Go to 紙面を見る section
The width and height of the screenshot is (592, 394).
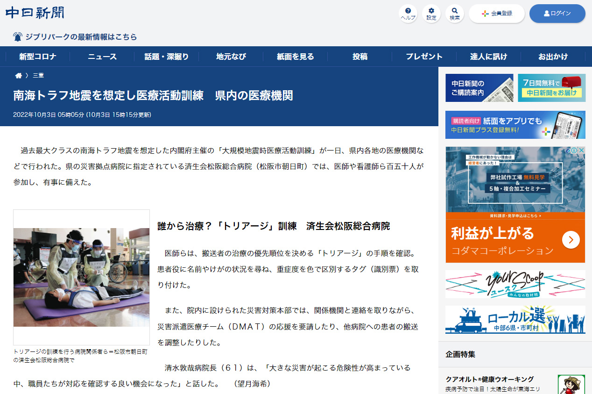coord(296,57)
